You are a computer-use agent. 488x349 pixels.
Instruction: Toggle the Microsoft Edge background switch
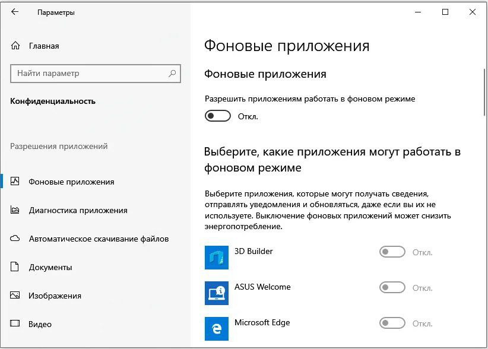(x=392, y=323)
